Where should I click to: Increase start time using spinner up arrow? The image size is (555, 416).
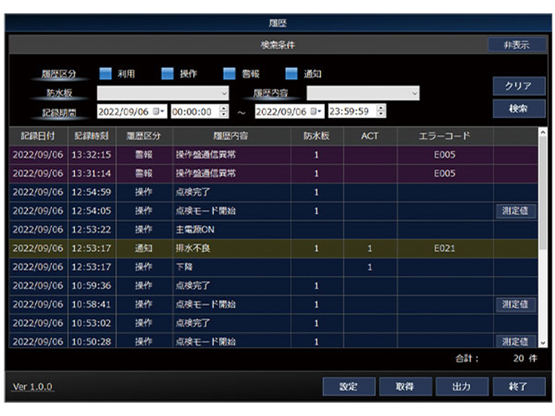pos(223,108)
